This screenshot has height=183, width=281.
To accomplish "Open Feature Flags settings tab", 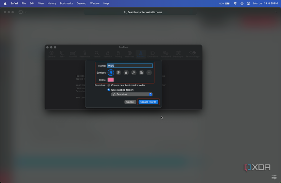I will [193, 54].
